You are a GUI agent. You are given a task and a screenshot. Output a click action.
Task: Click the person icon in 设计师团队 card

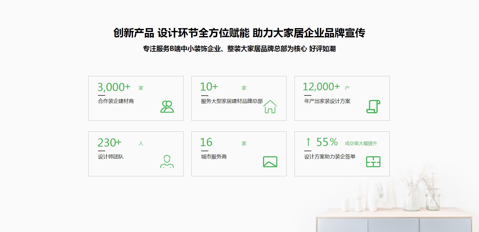click(167, 161)
